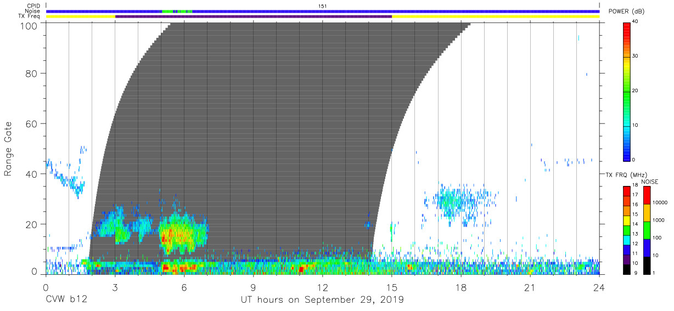Viewport: 674px width, 311px height.
Task: Click the NOISE color scale bar
Action: pyautogui.click(x=646, y=230)
